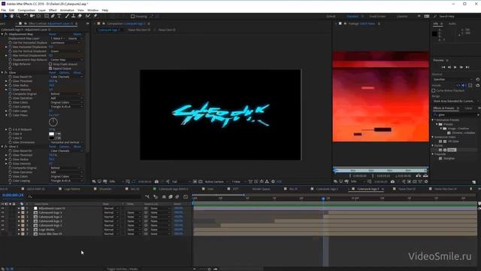Select the Brush tool
The image size is (481, 271).
point(67,16)
